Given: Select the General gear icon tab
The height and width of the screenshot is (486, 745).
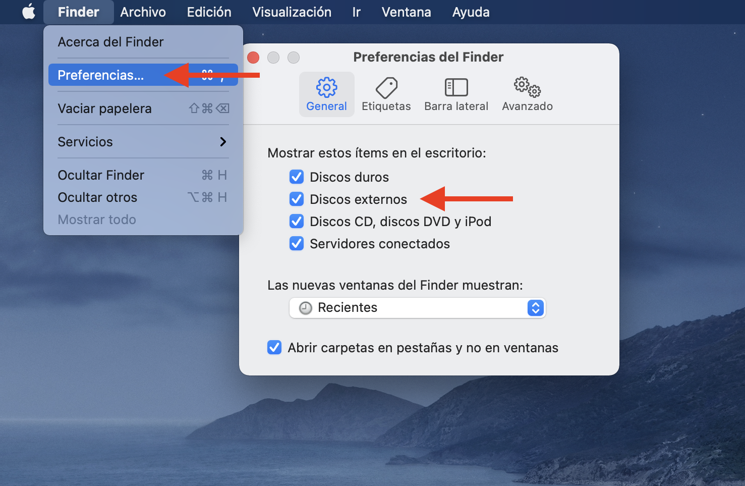Looking at the screenshot, I should coord(327,94).
